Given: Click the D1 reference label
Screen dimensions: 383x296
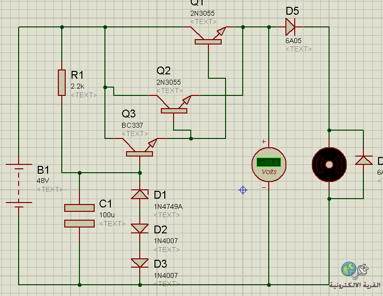Looking at the screenshot, I should (160, 195).
